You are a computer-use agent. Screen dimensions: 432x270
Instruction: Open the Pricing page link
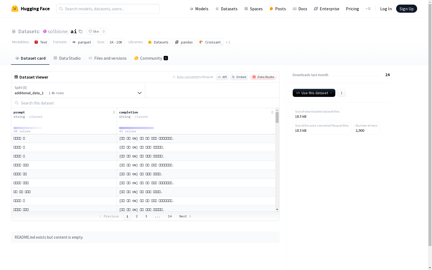tap(352, 9)
